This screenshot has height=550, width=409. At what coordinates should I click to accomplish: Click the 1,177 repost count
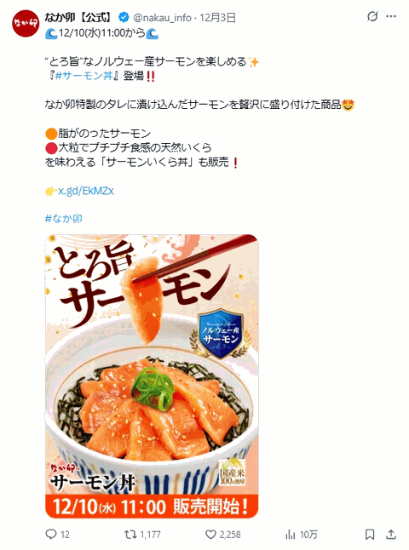(150, 535)
